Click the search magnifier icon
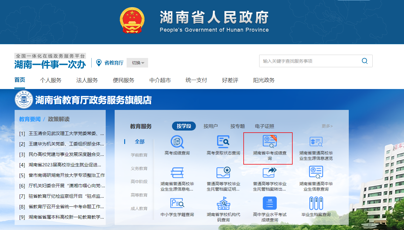This screenshot has height=230, width=404. [365, 61]
